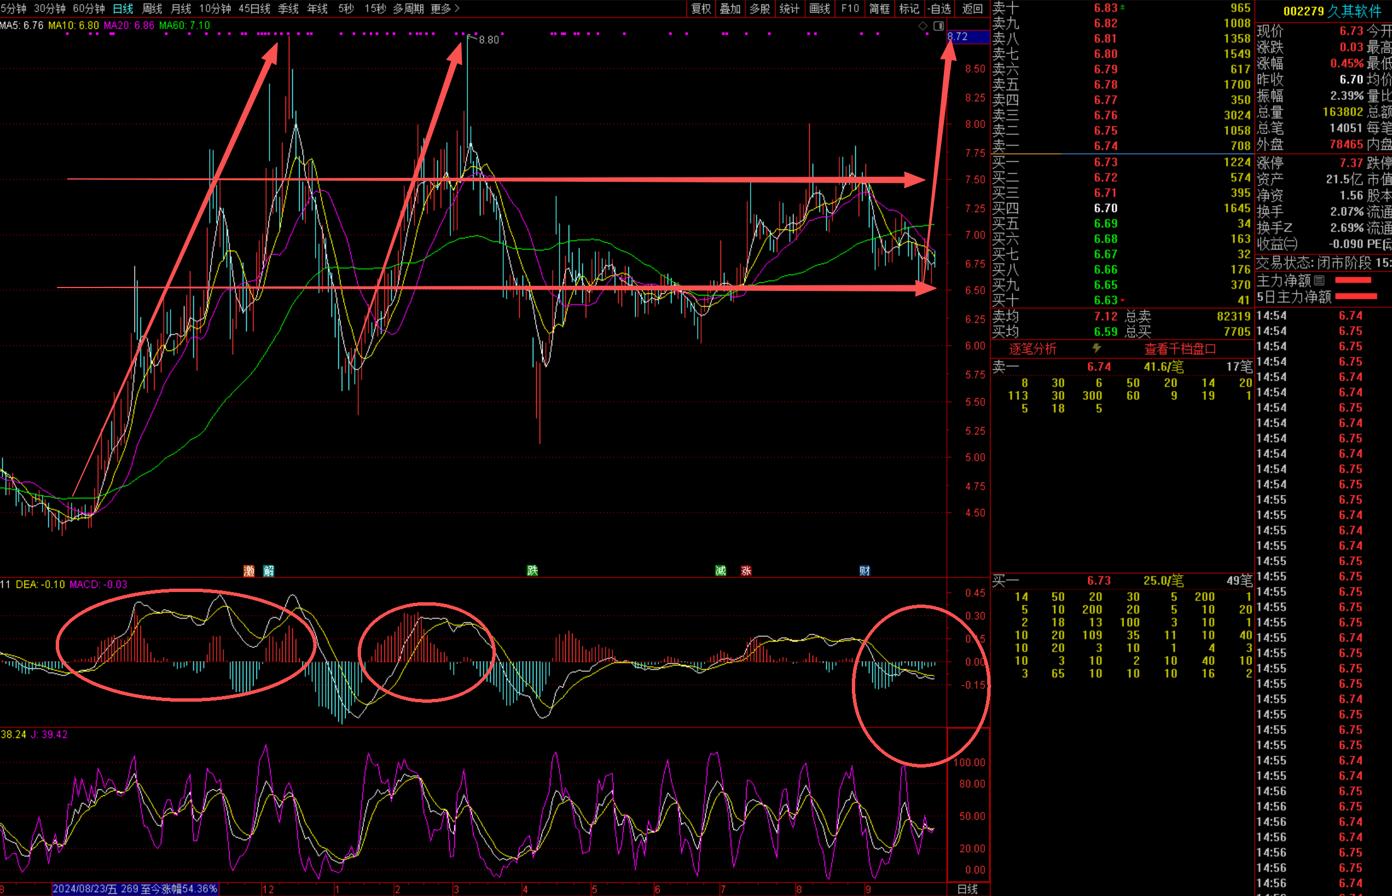Open the 画线 drawing tools menu
Viewport: 1392px width, 896px height.
pos(819,9)
